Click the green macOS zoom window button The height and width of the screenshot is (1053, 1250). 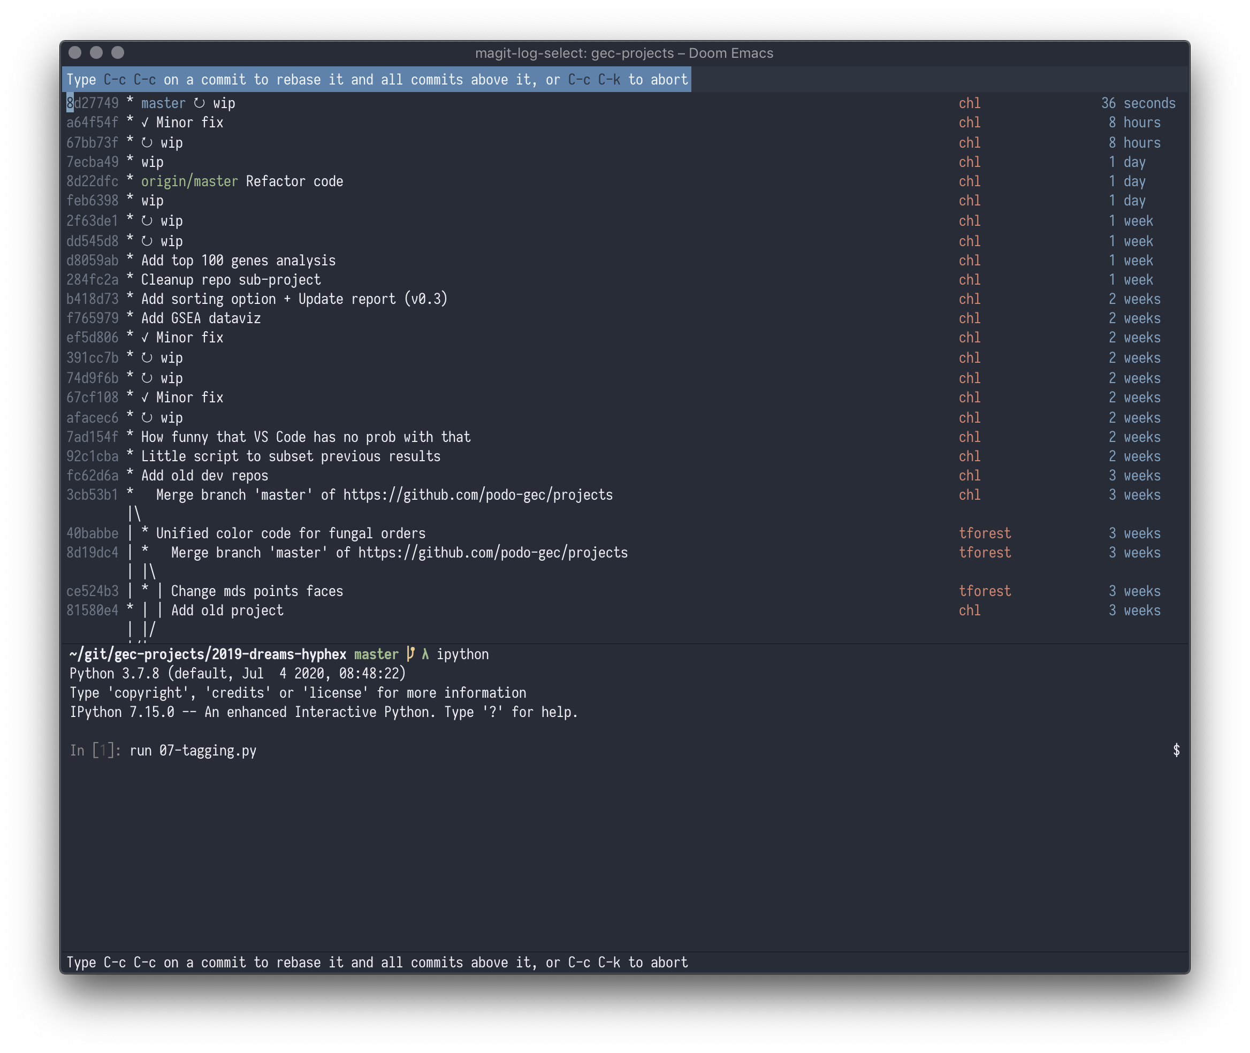tap(118, 52)
